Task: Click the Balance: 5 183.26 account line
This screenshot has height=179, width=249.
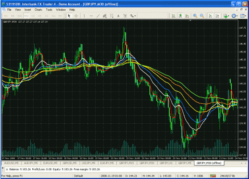Action: coord(55,169)
